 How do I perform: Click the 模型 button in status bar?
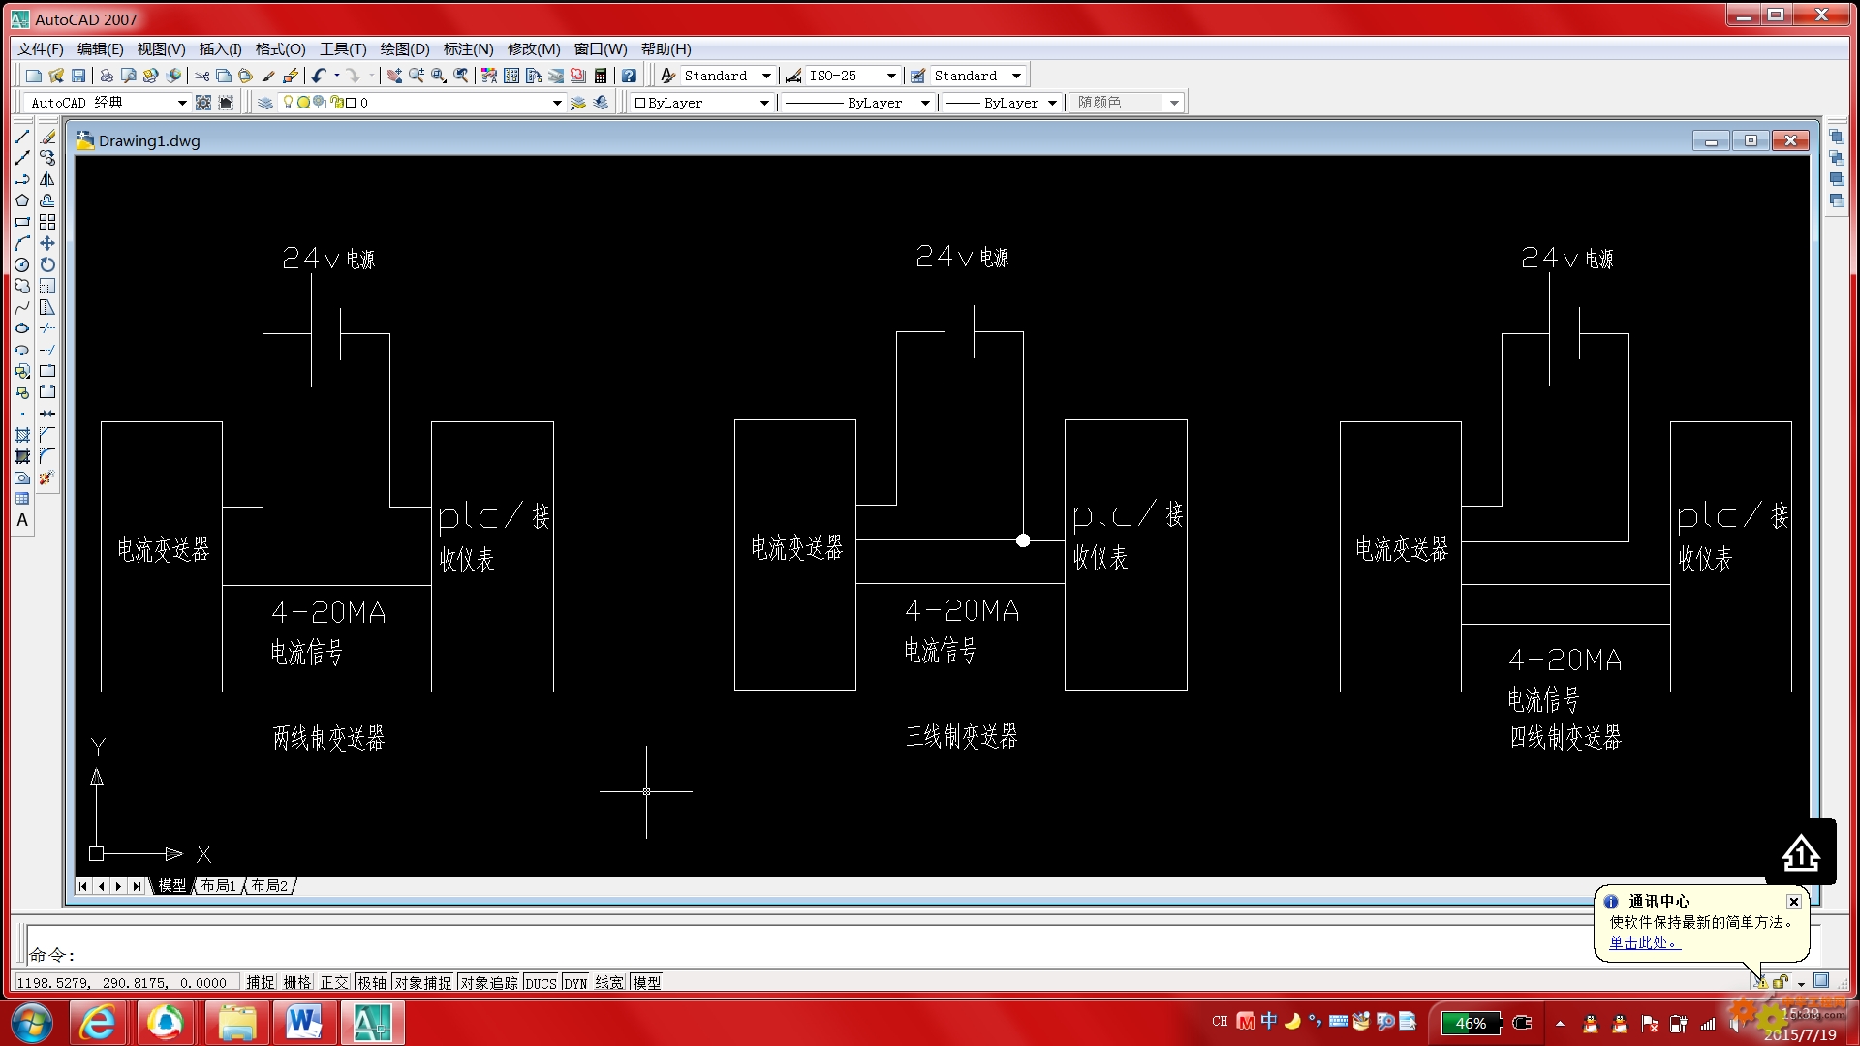647,982
